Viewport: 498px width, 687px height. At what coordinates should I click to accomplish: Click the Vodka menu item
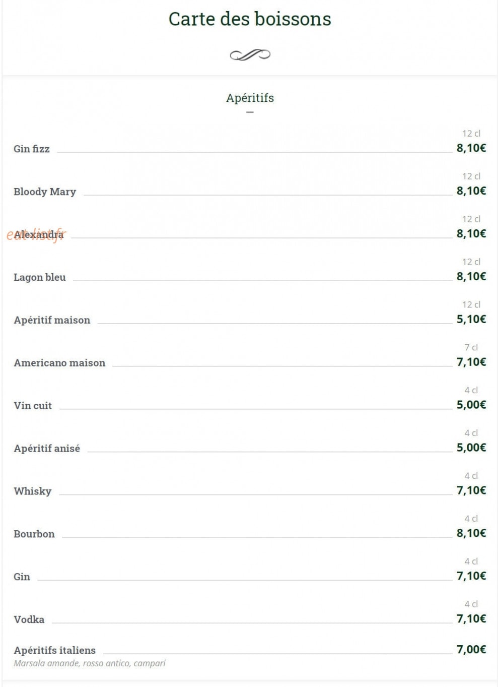coord(29,619)
